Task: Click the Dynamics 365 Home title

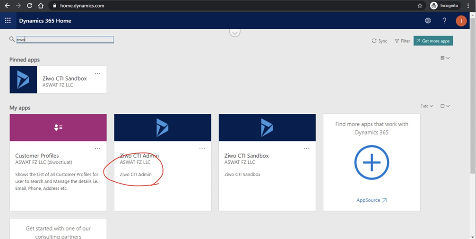Action: click(45, 21)
